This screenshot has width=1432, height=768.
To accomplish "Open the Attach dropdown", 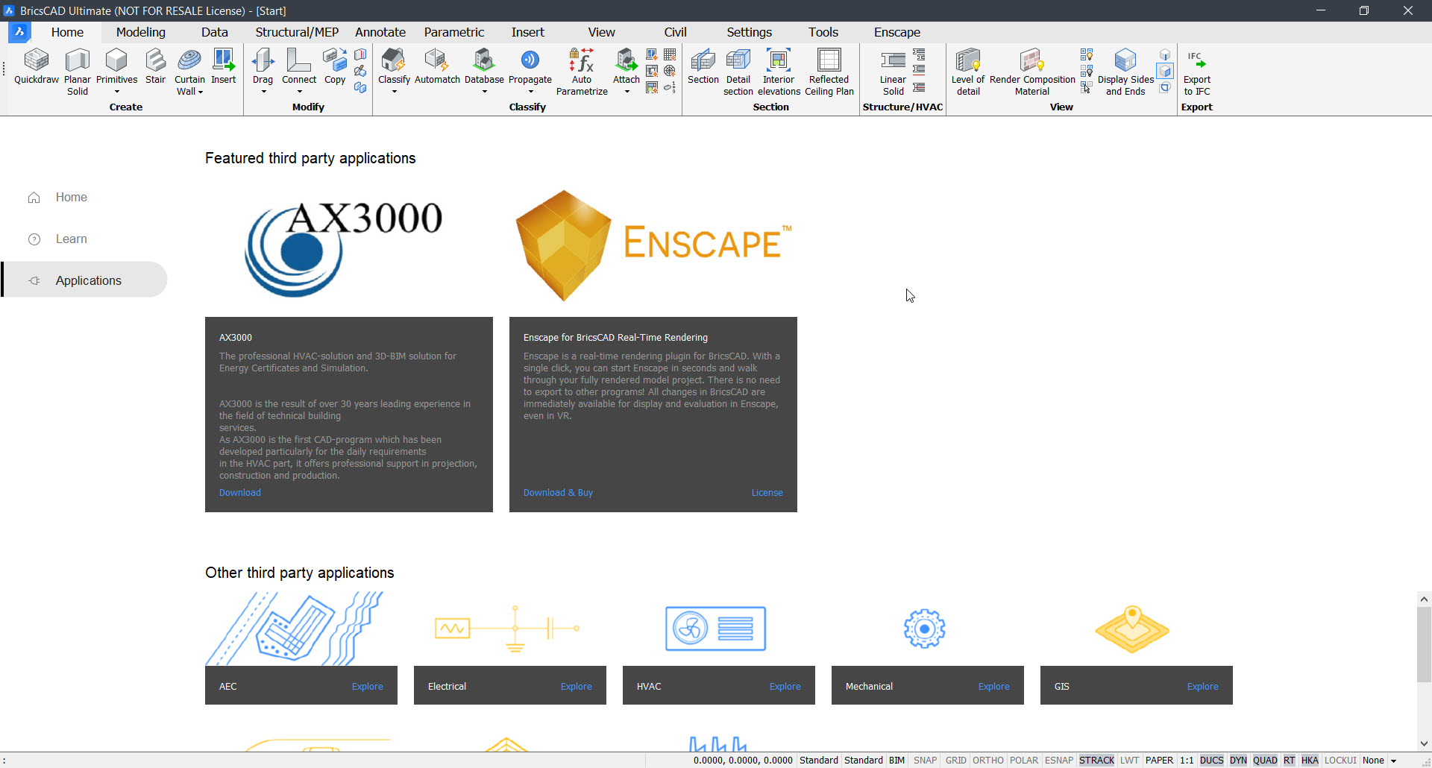I will point(626,92).
